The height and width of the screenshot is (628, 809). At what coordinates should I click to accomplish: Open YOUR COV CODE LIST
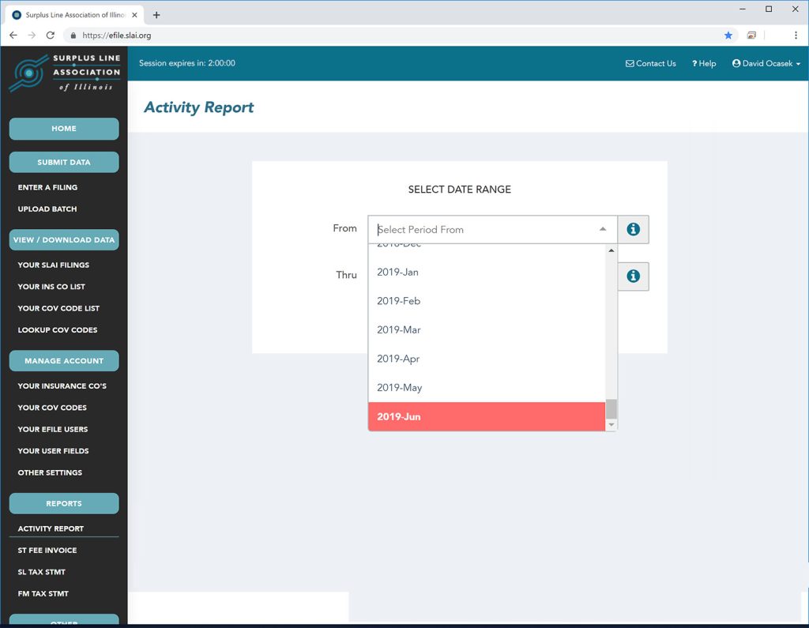pos(58,308)
